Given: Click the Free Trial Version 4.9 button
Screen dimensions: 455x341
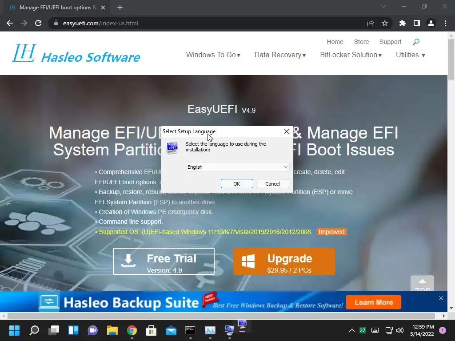Looking at the screenshot, I should [164, 261].
